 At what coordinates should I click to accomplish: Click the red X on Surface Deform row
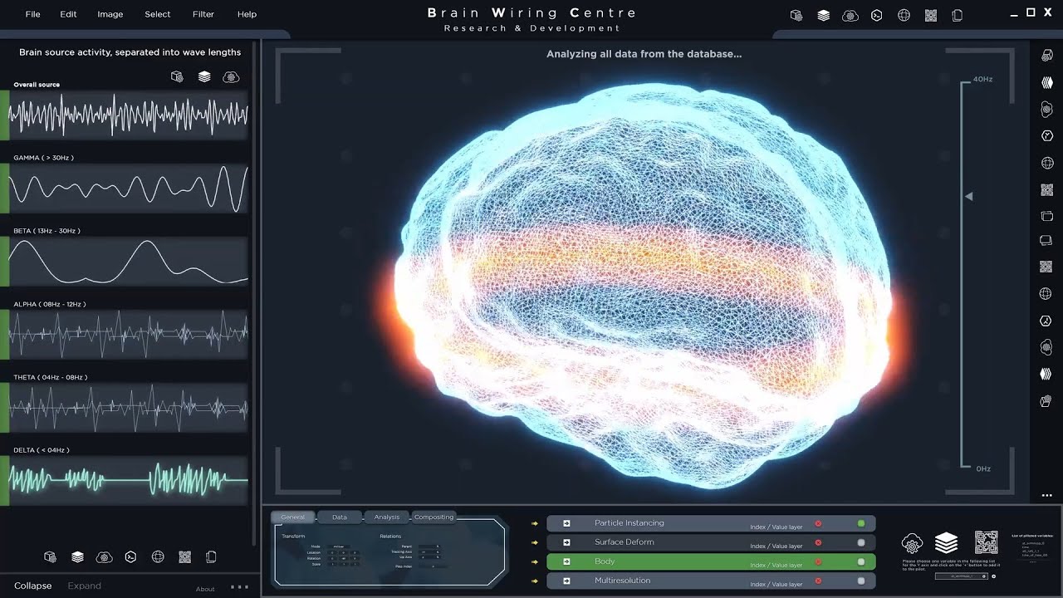tap(818, 542)
